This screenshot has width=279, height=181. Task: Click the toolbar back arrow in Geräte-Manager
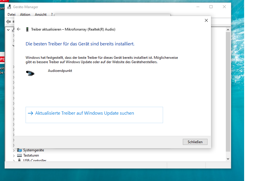[x=8, y=22]
